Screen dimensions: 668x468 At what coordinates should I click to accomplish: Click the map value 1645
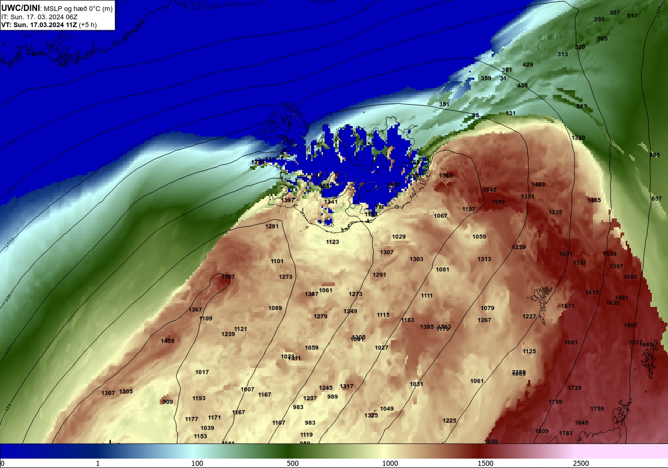click(581, 423)
